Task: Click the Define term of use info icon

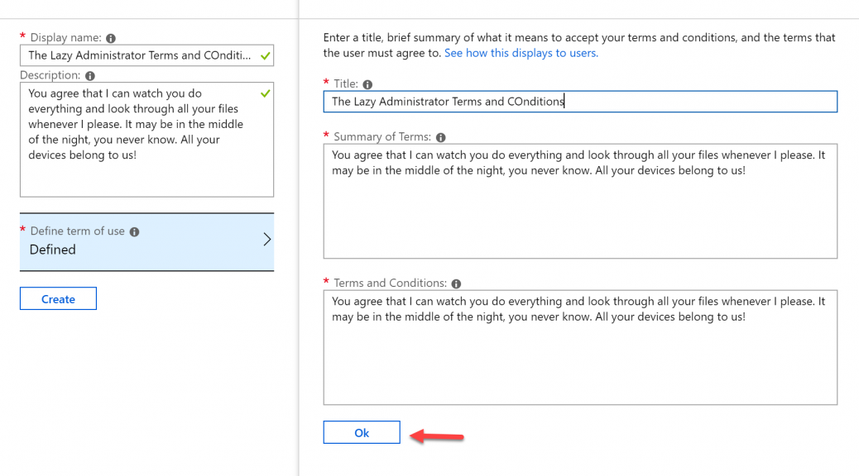Action: [x=134, y=232]
